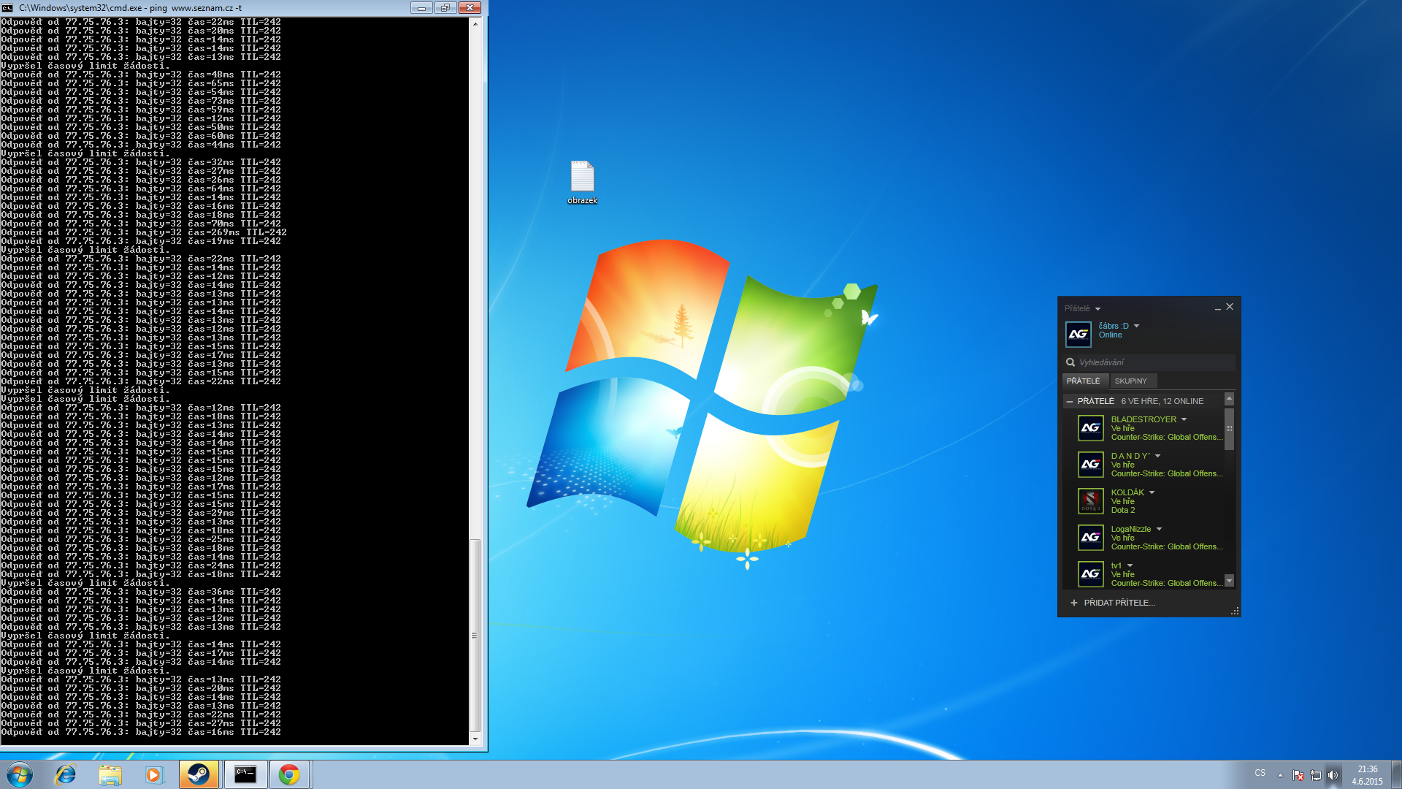The width and height of the screenshot is (1402, 789).
Task: Switch to the SKUPINY tab
Action: (x=1130, y=381)
